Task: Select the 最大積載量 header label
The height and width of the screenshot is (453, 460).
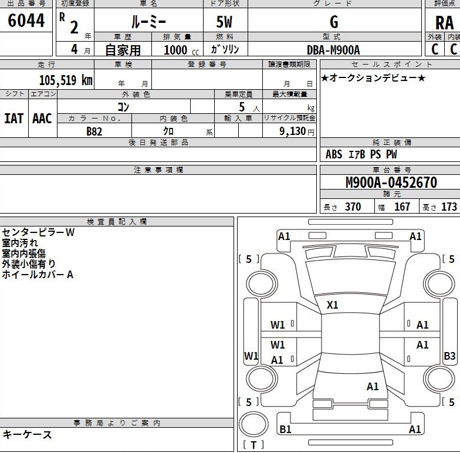Action: click(x=290, y=94)
